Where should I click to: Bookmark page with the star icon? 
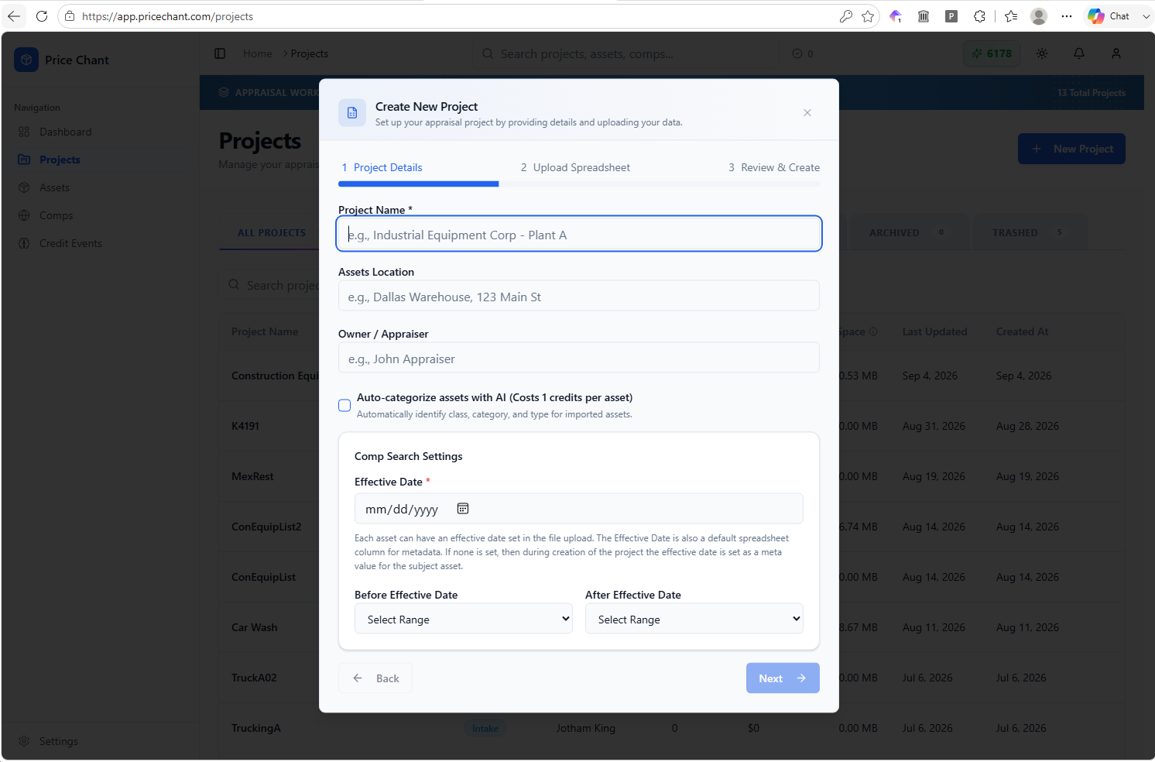pos(868,16)
